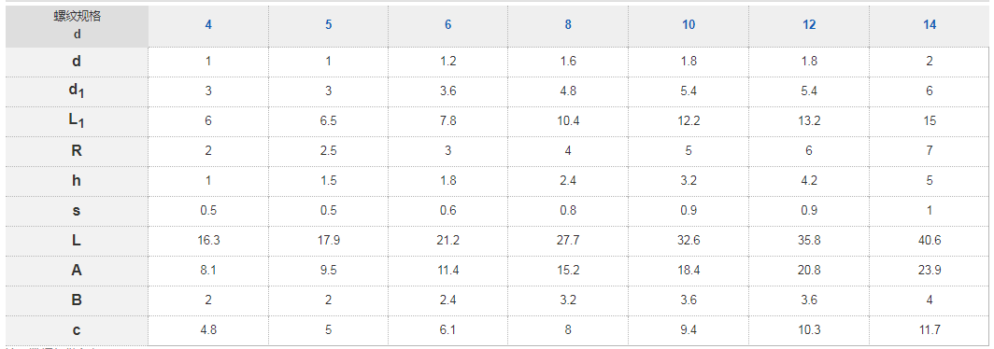The width and height of the screenshot is (994, 349).
Task: Open thread size 5 column link
Action: coord(329,24)
